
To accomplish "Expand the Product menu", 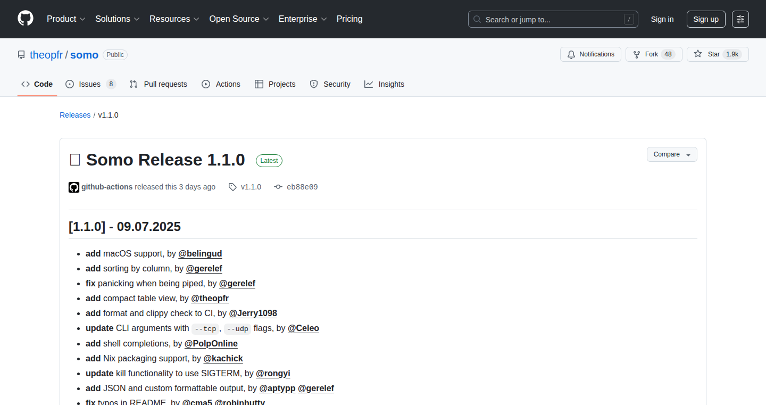I will [66, 19].
